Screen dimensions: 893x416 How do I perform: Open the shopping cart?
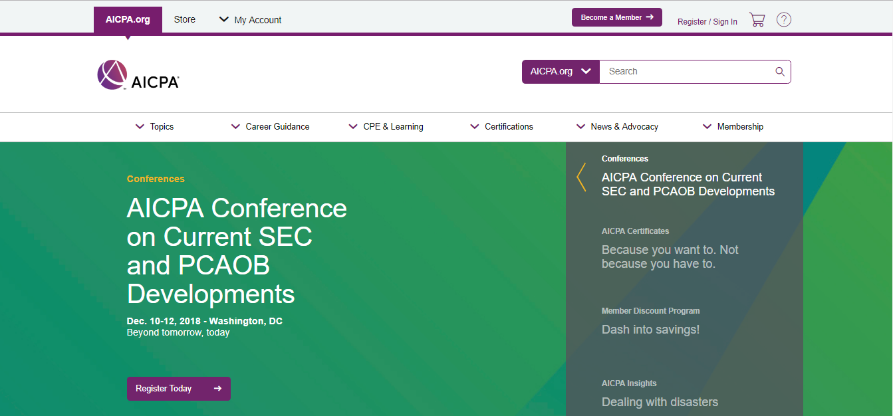tap(757, 20)
